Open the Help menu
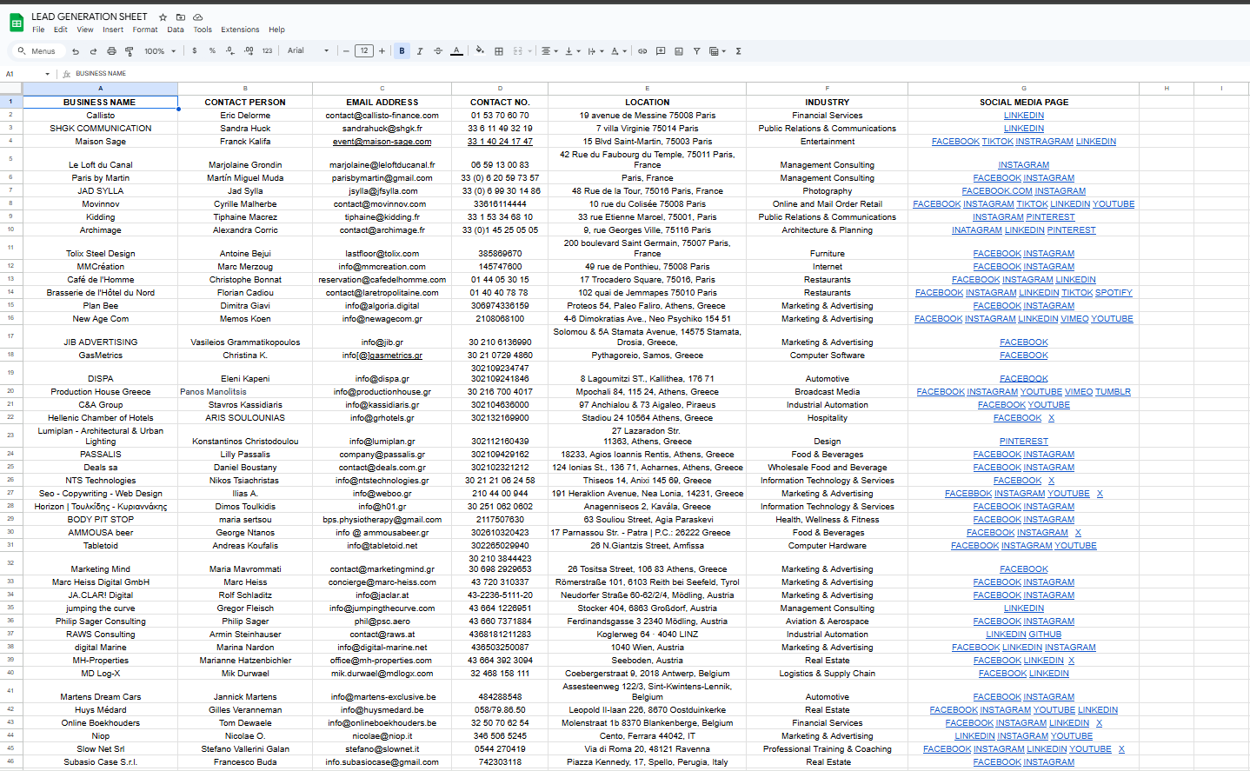 point(276,30)
